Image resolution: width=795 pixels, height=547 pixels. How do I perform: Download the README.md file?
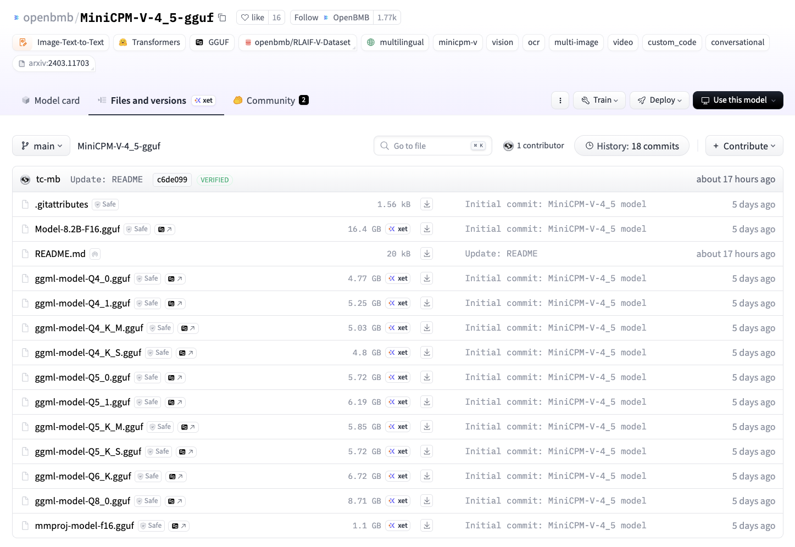tap(427, 254)
